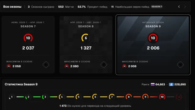Click the region rank value 228,690
Viewport: 195px width, 110px height.
[x=180, y=84]
